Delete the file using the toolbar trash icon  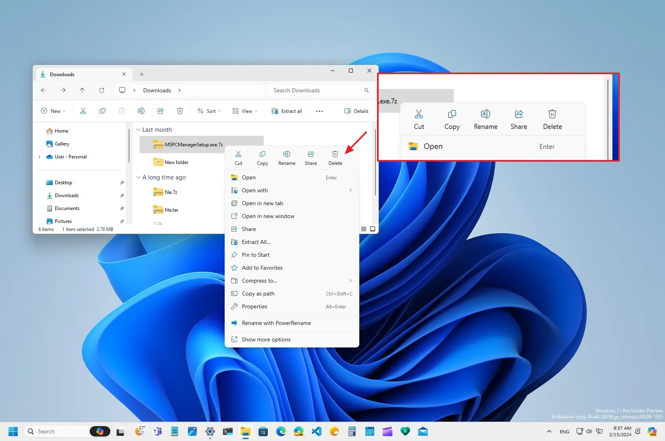coord(180,111)
